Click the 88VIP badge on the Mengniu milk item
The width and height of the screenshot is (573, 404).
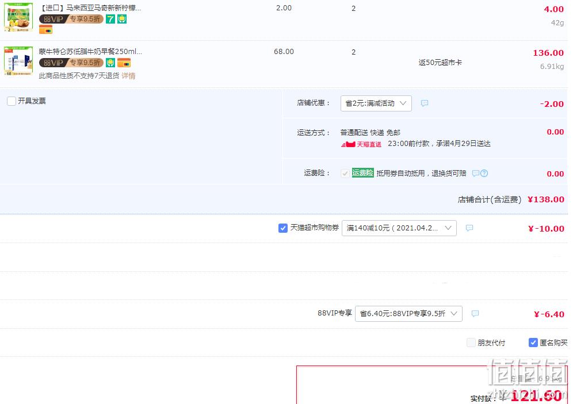71,63
